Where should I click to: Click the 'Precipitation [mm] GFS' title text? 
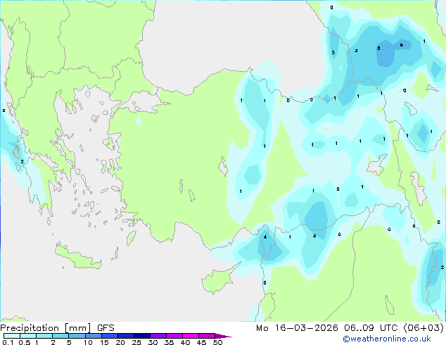[x=57, y=328]
